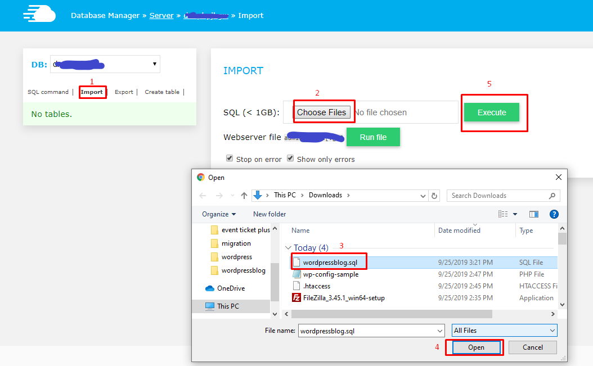The image size is (593, 366).
Task: Open the All Files type dropdown
Action: pos(504,331)
